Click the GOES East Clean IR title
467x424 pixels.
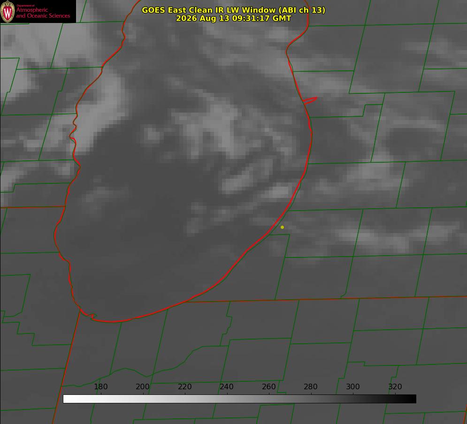[x=234, y=10]
